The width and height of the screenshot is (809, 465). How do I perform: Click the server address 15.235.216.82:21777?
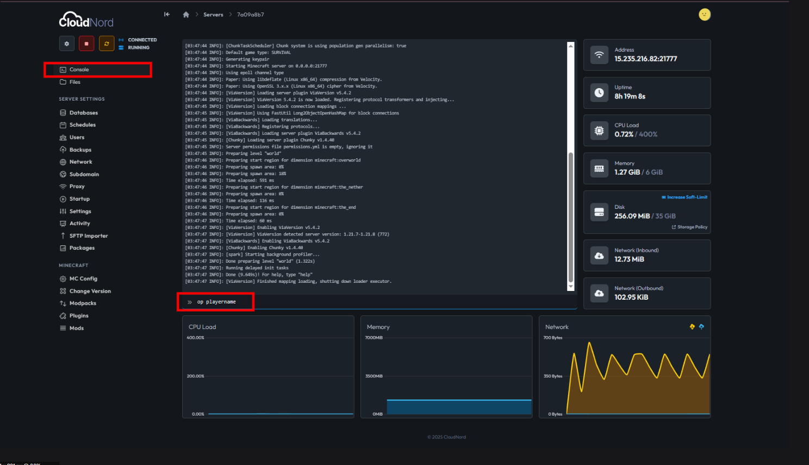coord(645,59)
